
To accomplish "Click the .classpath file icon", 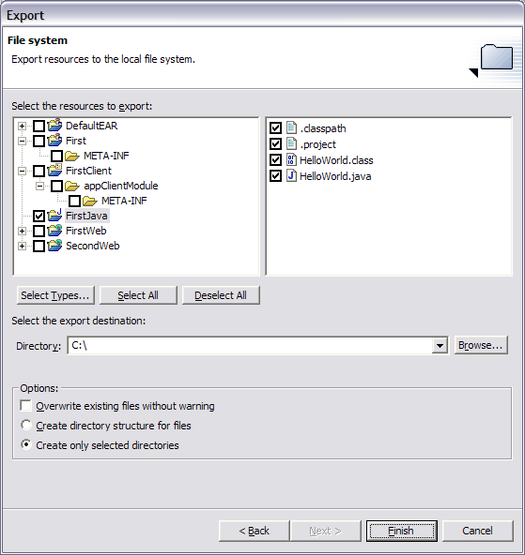I will 291,127.
